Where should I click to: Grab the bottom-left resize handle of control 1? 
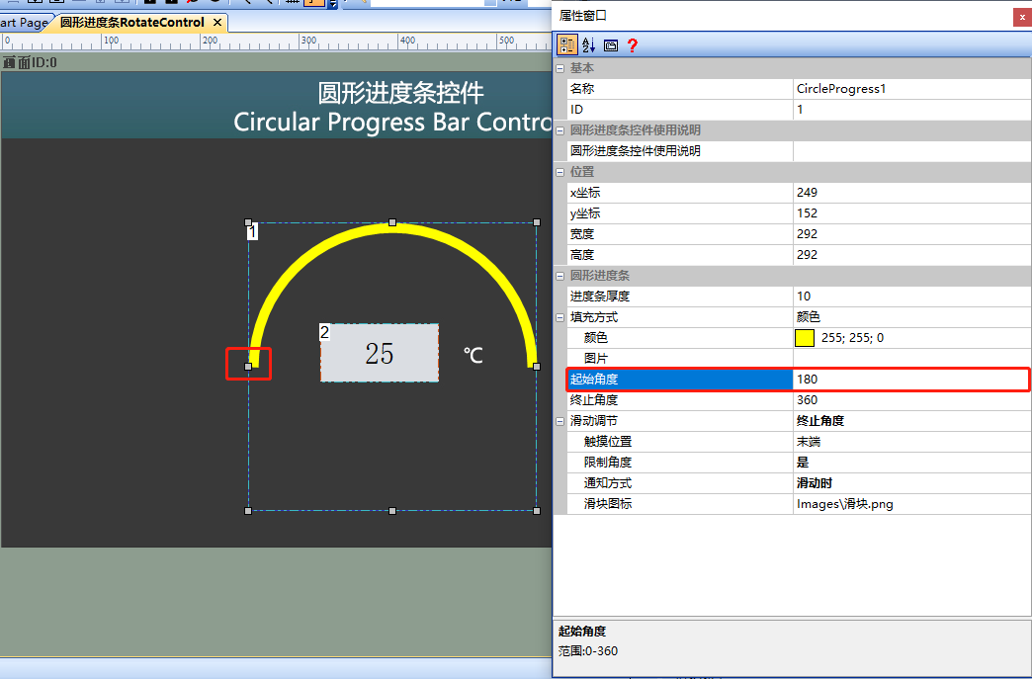click(248, 511)
